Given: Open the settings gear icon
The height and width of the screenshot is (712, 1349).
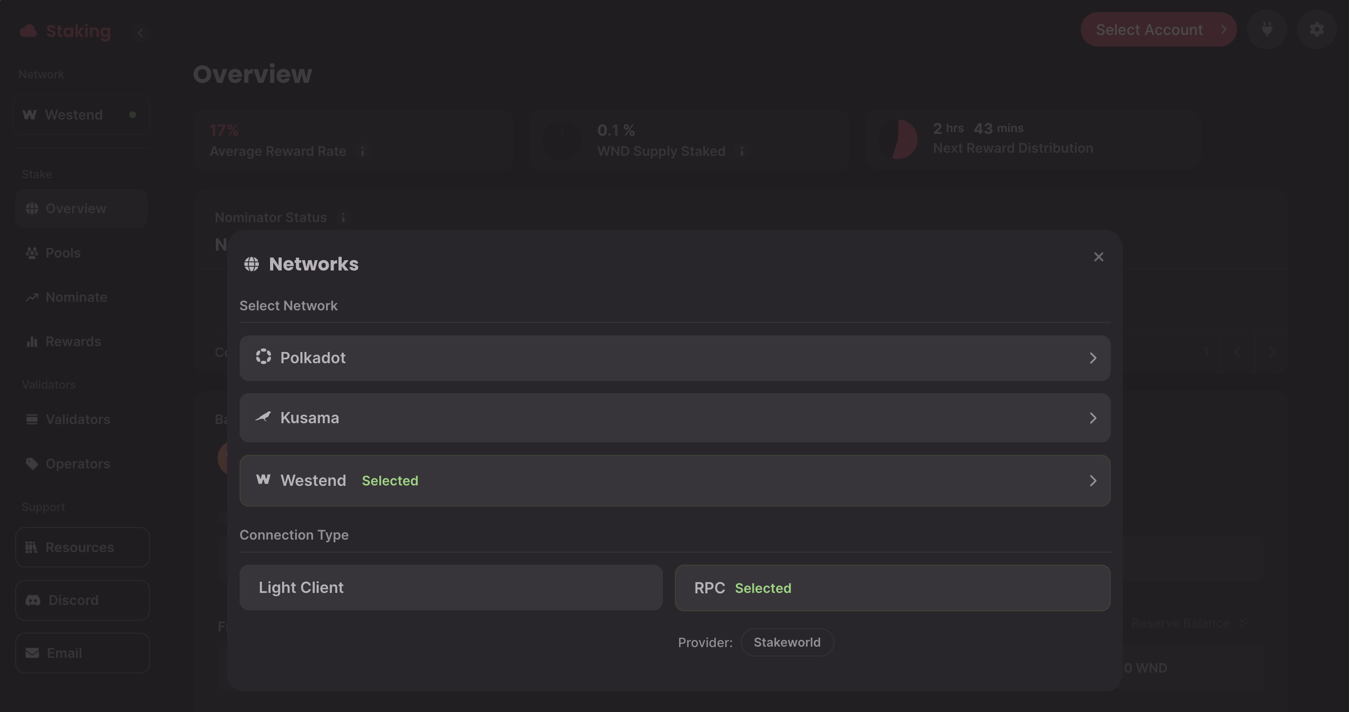Looking at the screenshot, I should (1317, 29).
